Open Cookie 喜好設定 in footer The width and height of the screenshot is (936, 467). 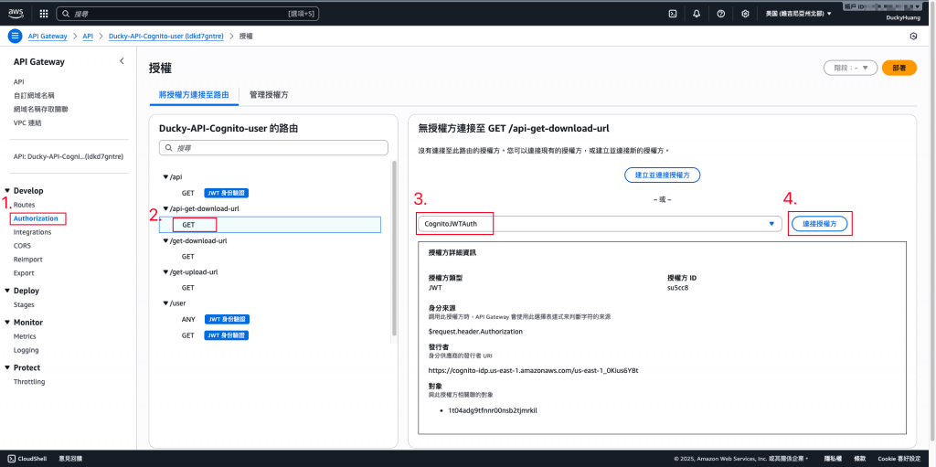900,459
